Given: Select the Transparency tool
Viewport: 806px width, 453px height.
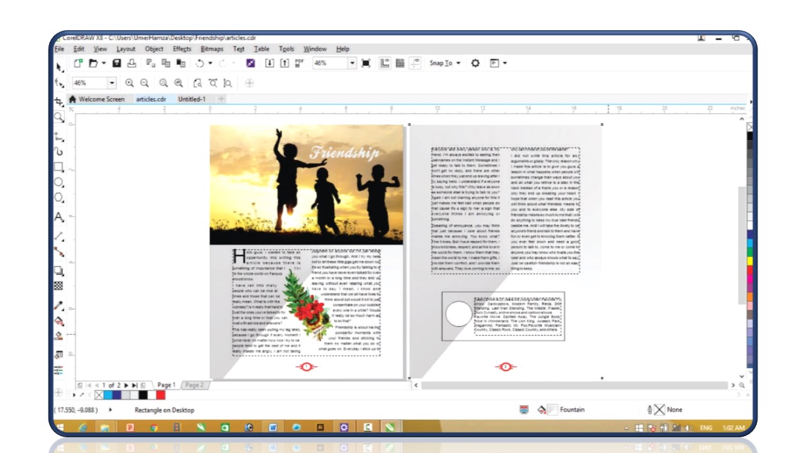Looking at the screenshot, I should 59,286.
